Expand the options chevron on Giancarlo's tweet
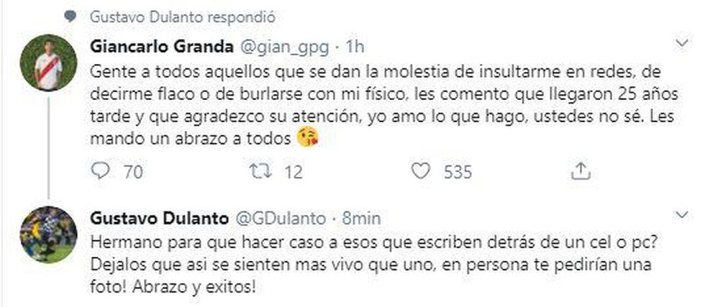 (x=683, y=45)
